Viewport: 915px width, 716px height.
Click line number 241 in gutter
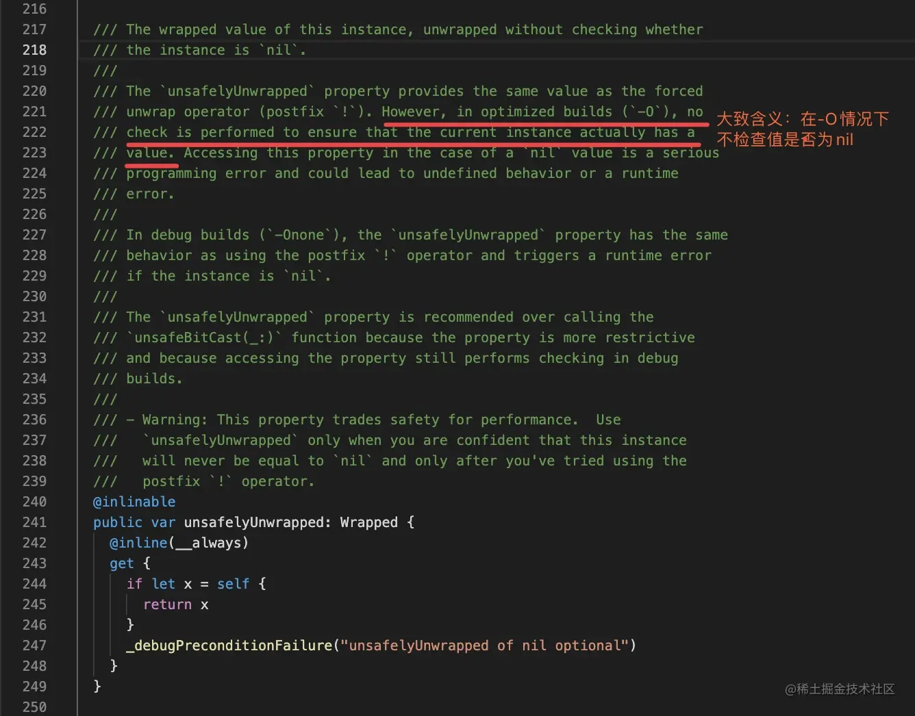tap(34, 522)
